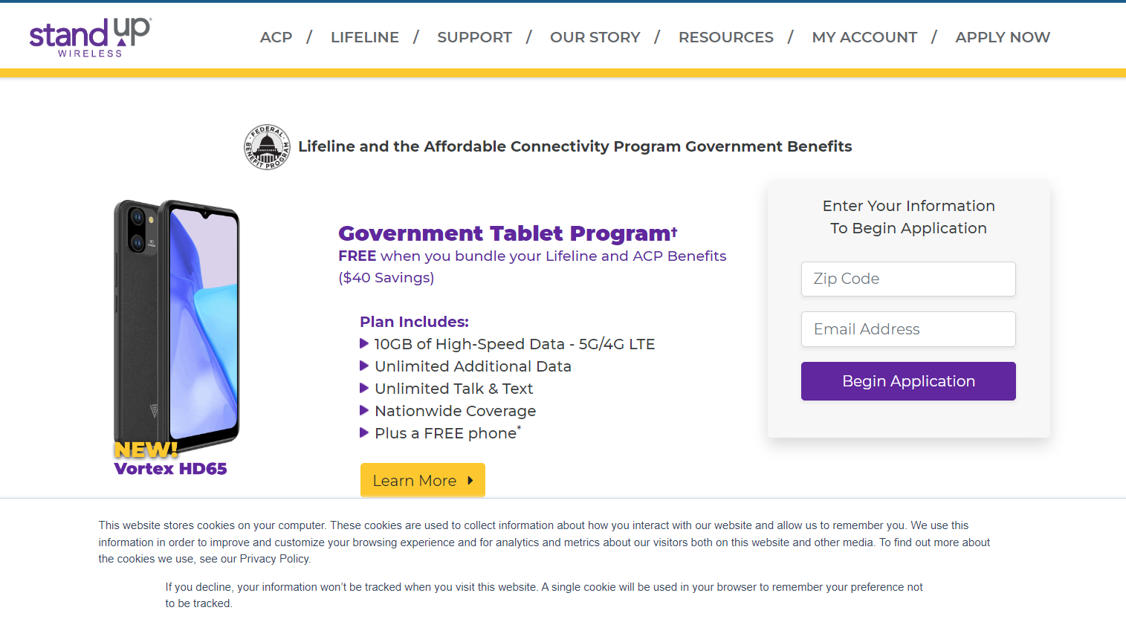Open the ACP menu item
The image size is (1126, 619).
tap(276, 37)
